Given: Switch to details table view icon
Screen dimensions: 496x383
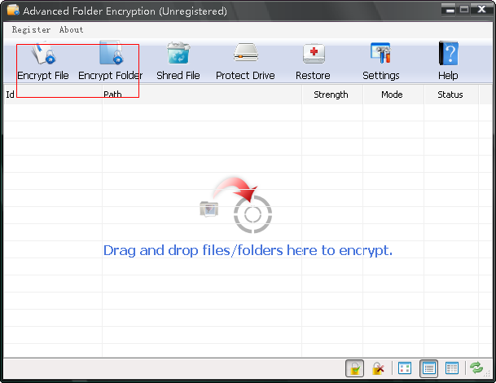Looking at the screenshot, I should [452, 368].
